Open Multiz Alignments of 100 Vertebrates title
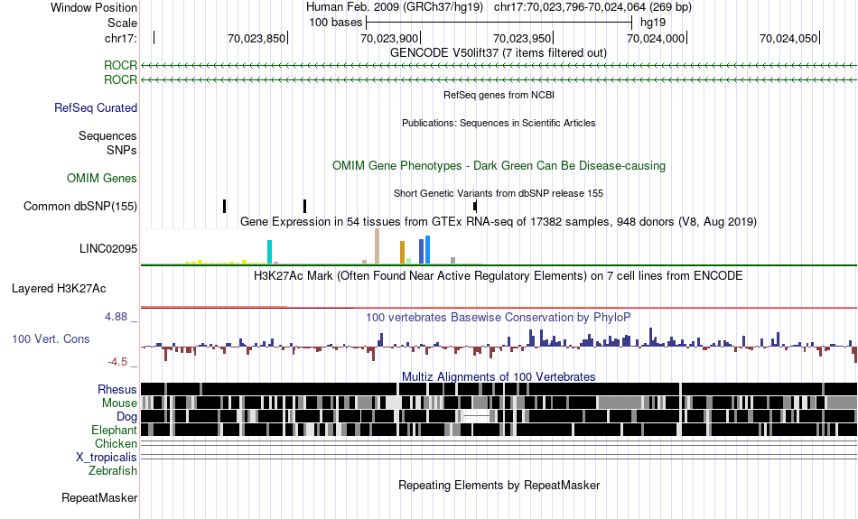Image resolution: width=858 pixels, height=519 pixels. pyautogui.click(x=499, y=376)
